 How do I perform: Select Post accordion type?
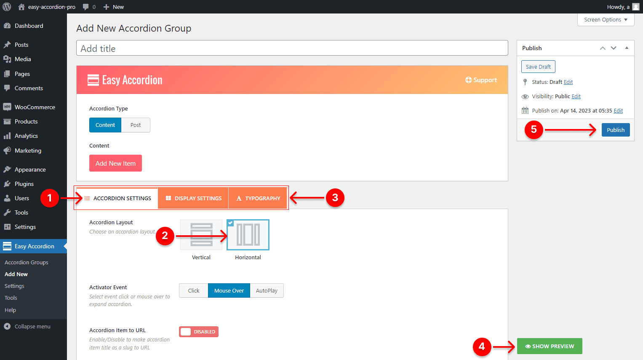tap(136, 125)
